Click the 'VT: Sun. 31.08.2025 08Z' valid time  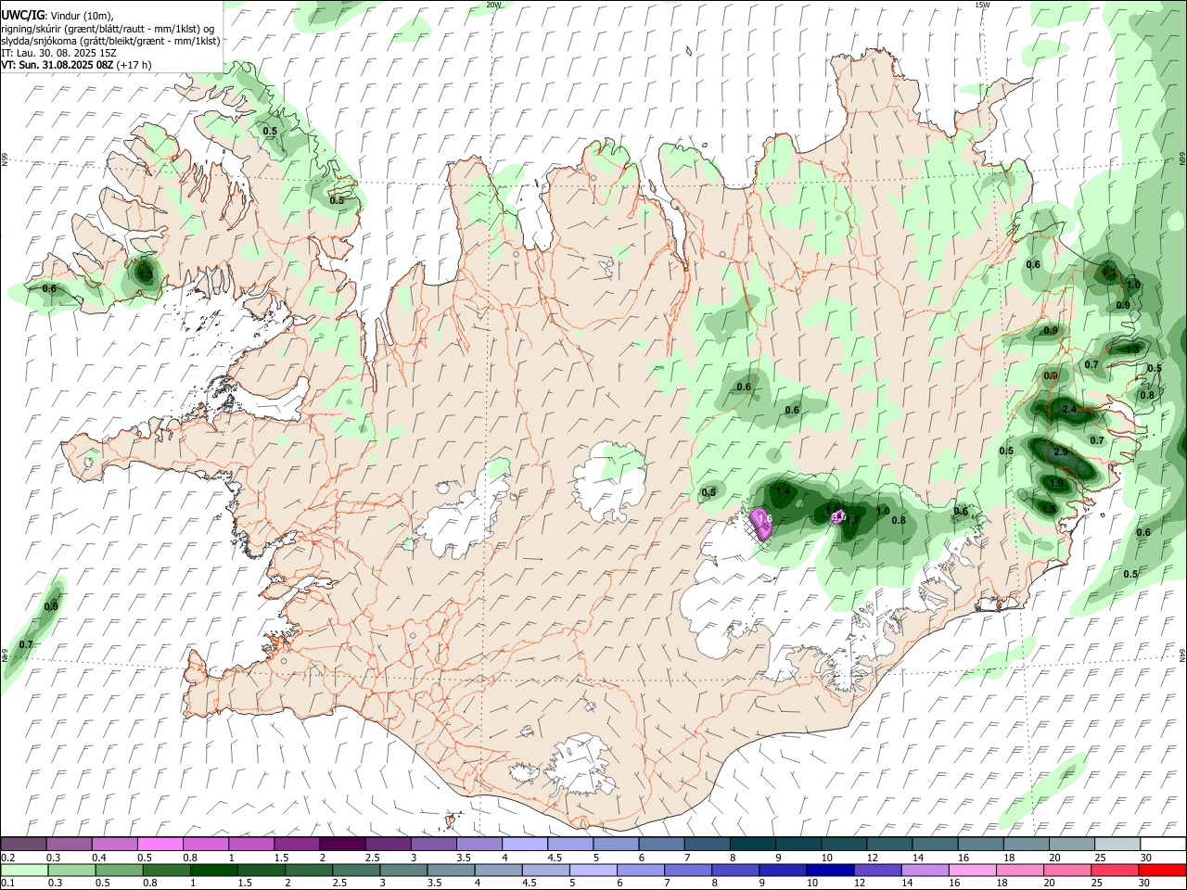coord(57,65)
